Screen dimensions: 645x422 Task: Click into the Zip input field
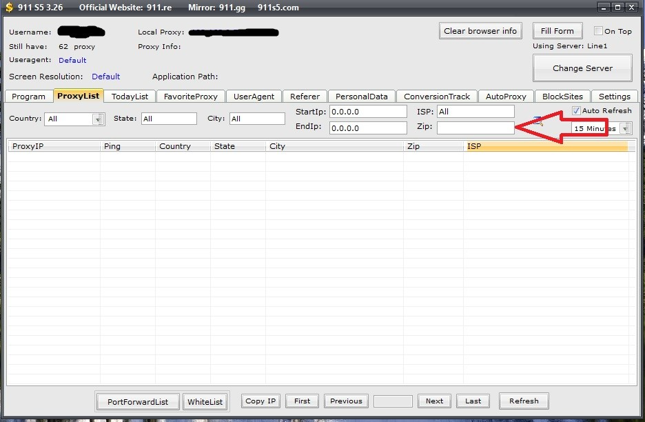tap(475, 128)
